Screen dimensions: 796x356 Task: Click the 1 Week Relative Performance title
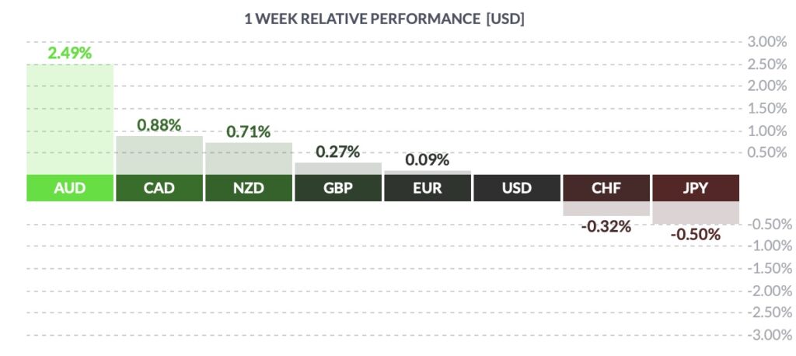point(384,19)
